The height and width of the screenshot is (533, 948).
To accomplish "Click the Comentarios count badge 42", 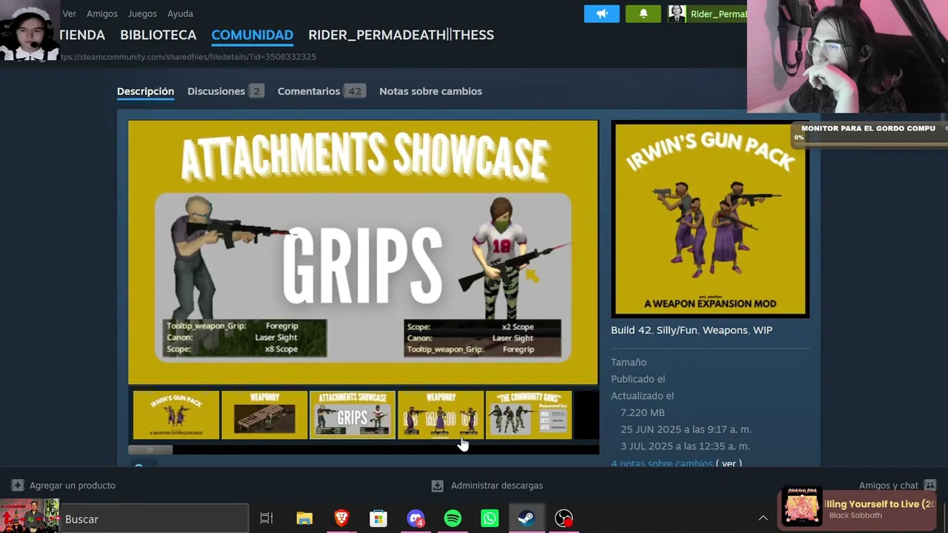I will (x=355, y=91).
